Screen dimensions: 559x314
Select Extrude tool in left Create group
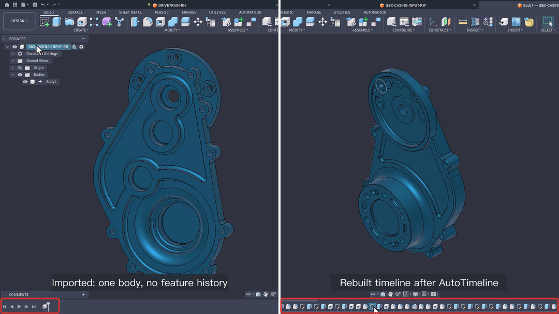(57, 22)
